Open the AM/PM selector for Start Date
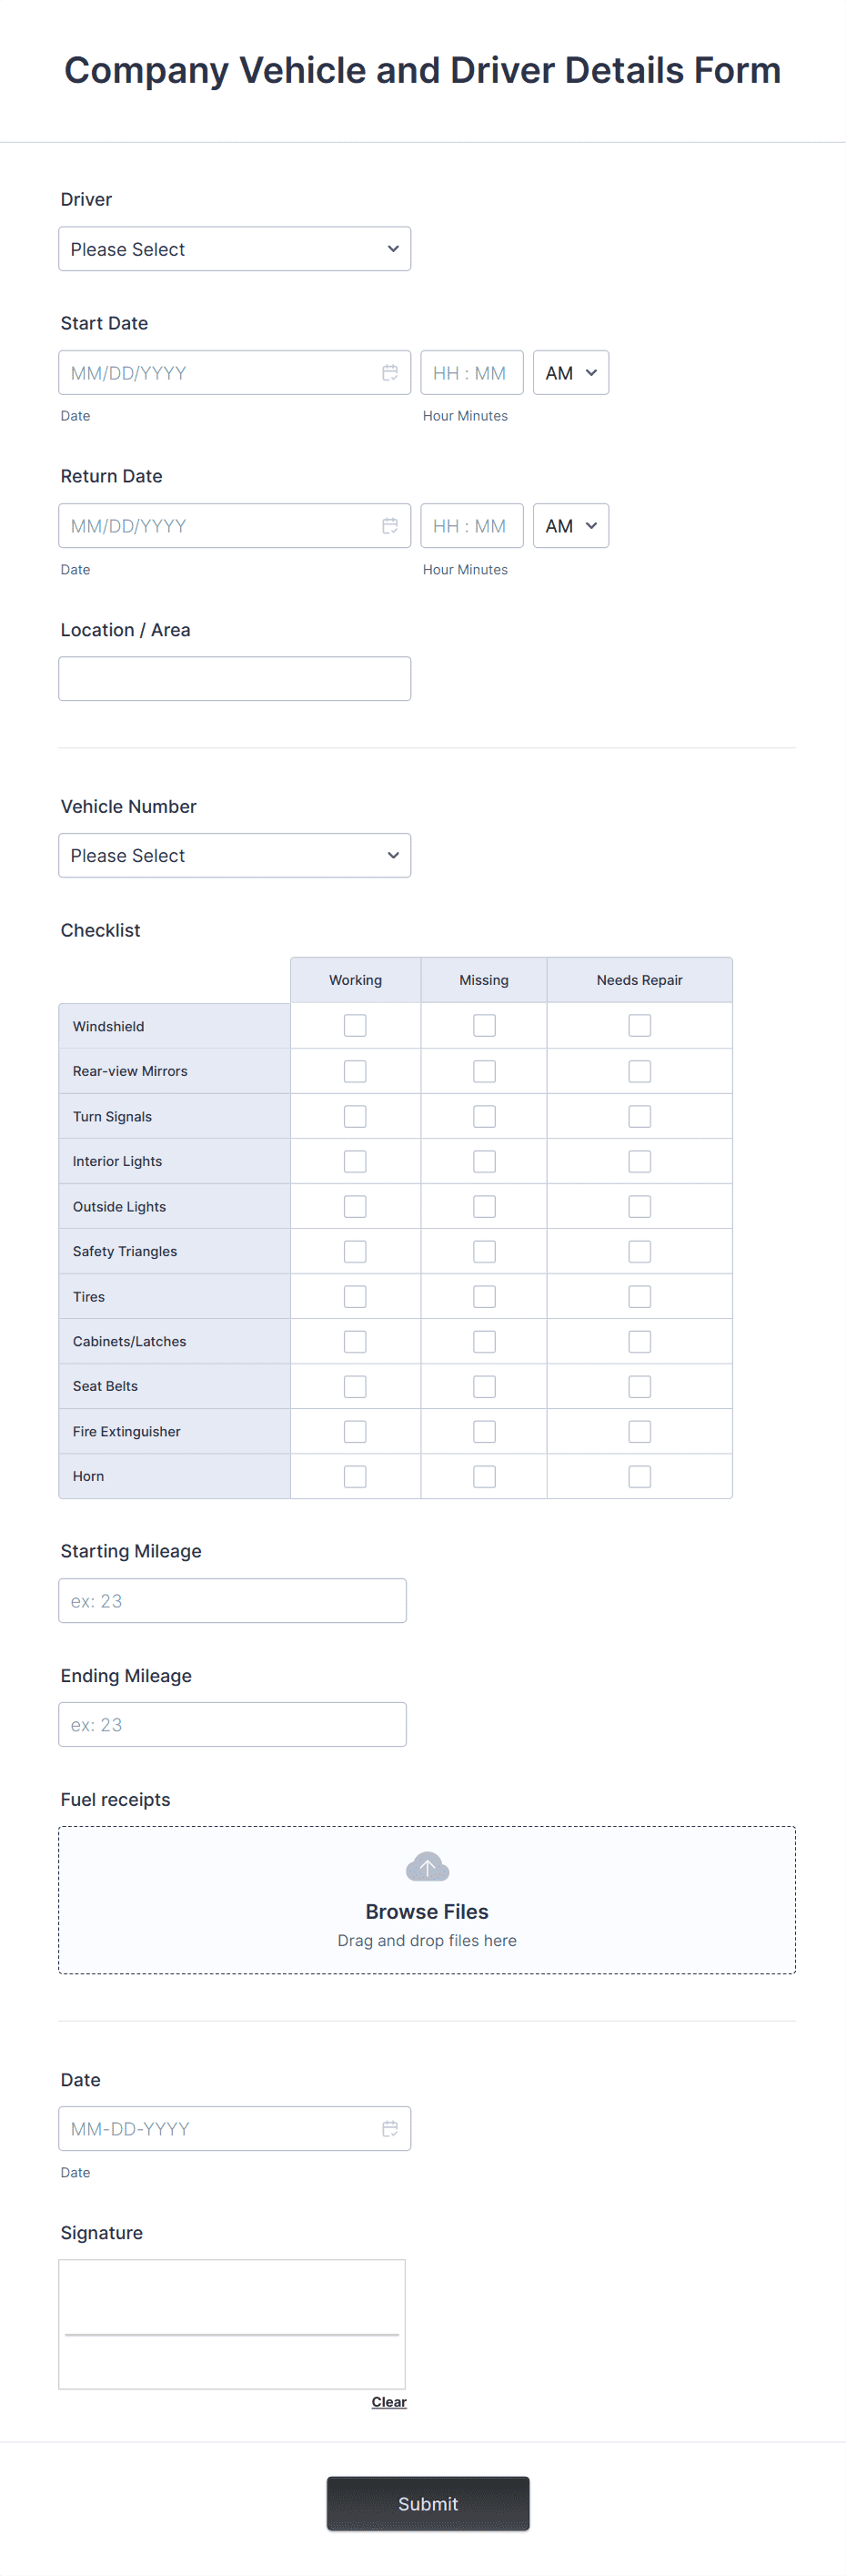846x2576 pixels. coord(570,372)
